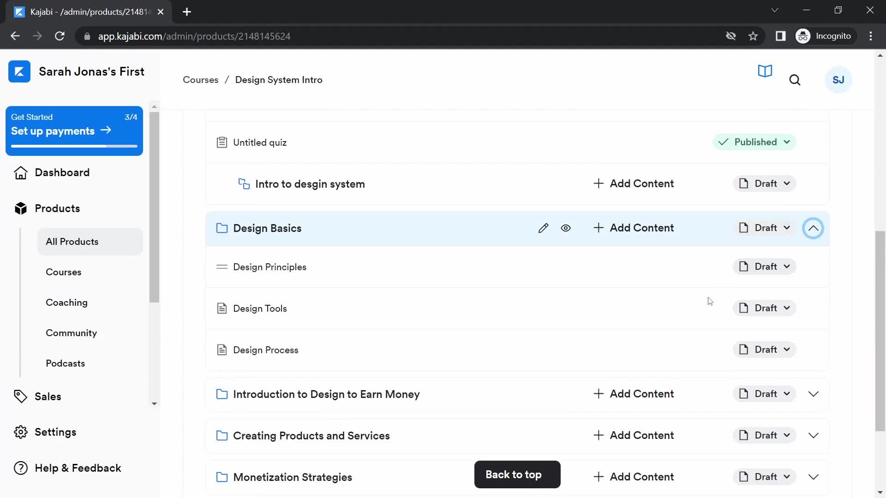Screen dimensions: 886x498
Task: Click the search icon in top navigation
Action: (x=795, y=80)
